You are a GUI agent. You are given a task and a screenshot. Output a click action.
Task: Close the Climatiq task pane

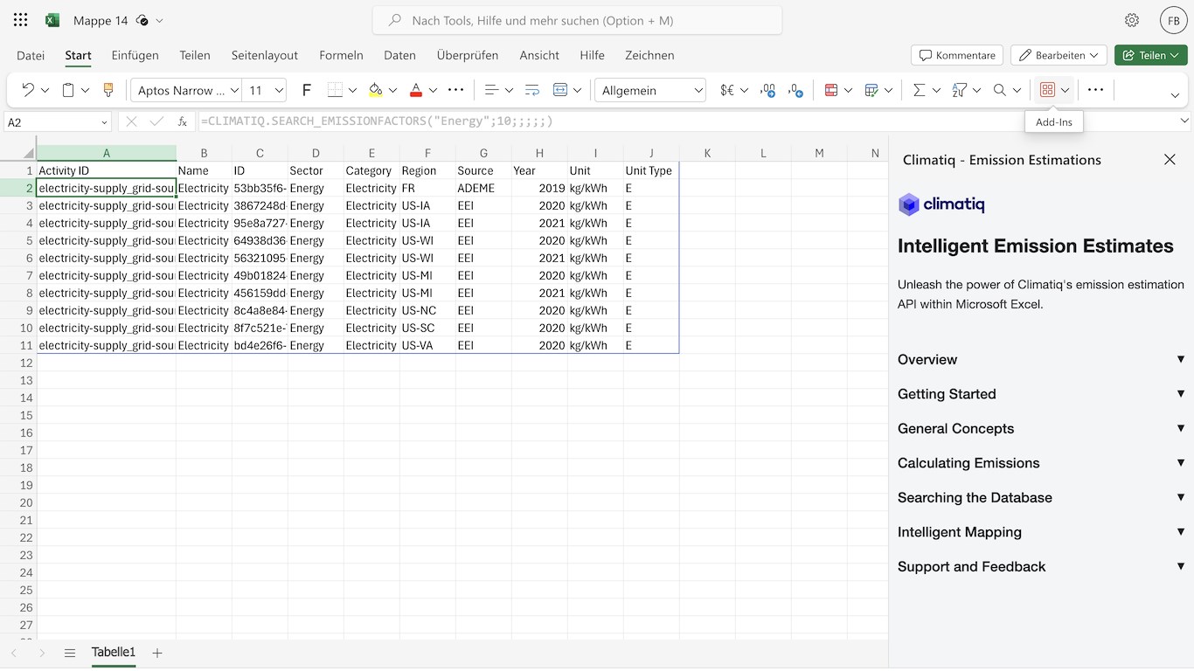[x=1170, y=159]
